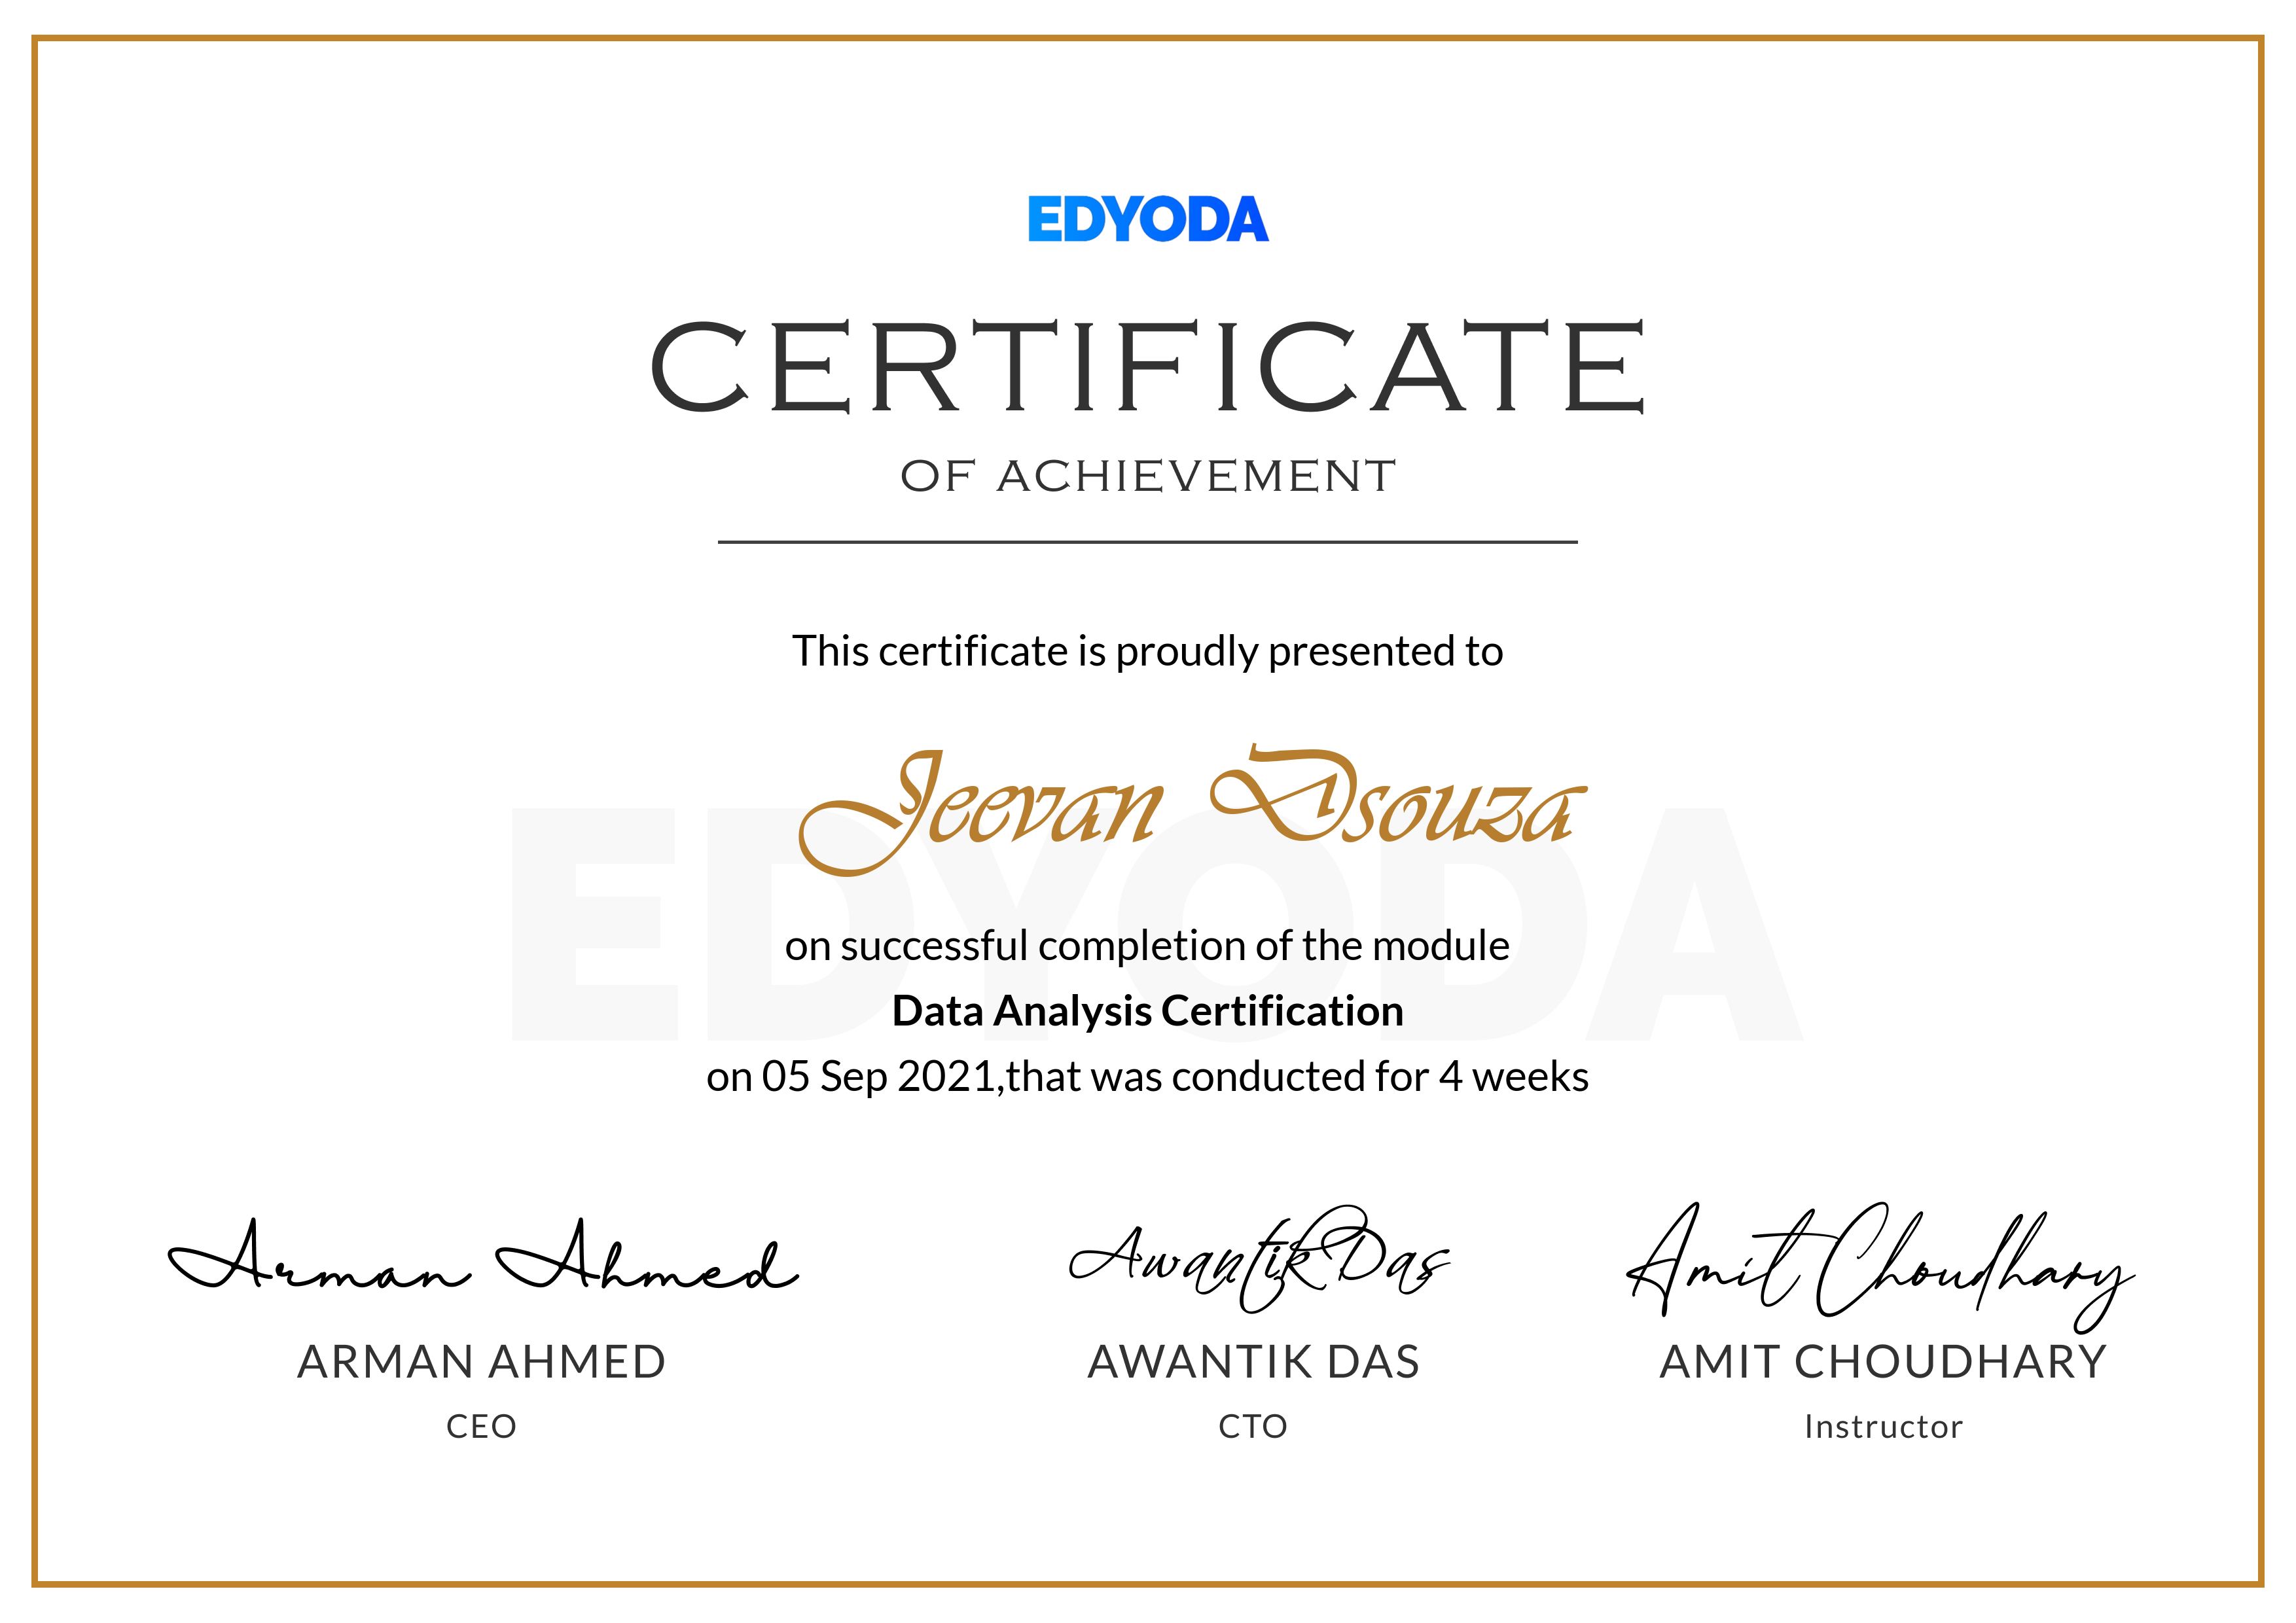Viewport: 2296px width, 1623px height.
Task: Click printed name AWANTIK DAS
Action: (x=1253, y=1362)
